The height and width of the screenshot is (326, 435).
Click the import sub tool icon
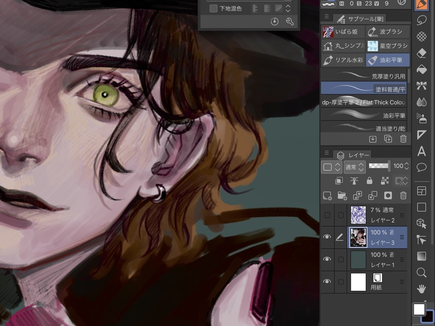372,139
